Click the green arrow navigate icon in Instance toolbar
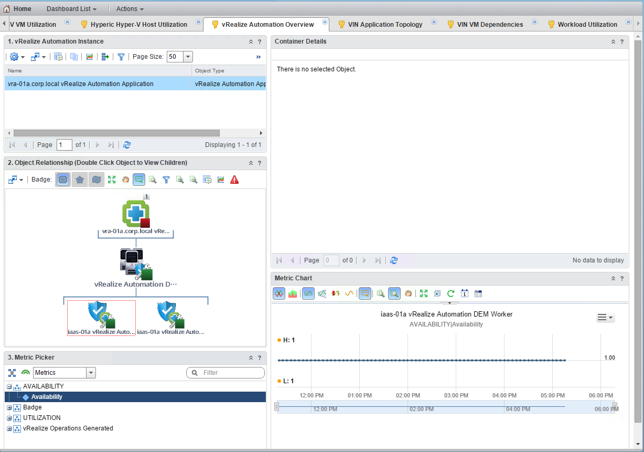This screenshot has height=452, width=644. (105, 57)
